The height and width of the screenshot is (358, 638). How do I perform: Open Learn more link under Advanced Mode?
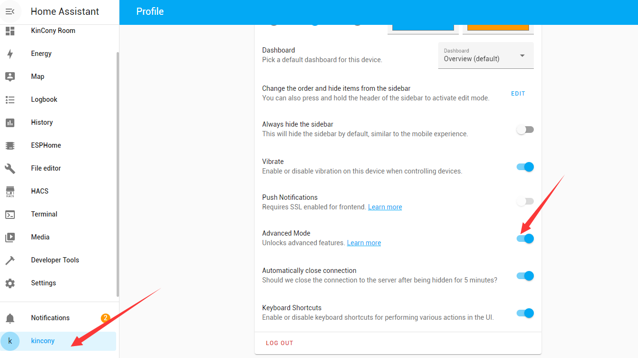(364, 243)
